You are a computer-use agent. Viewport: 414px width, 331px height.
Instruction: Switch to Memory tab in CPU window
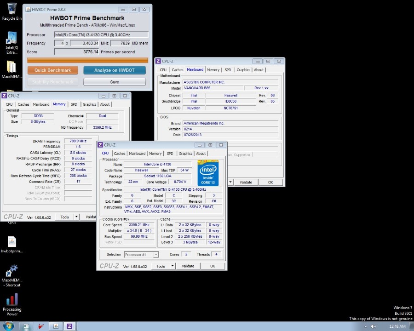click(155, 154)
